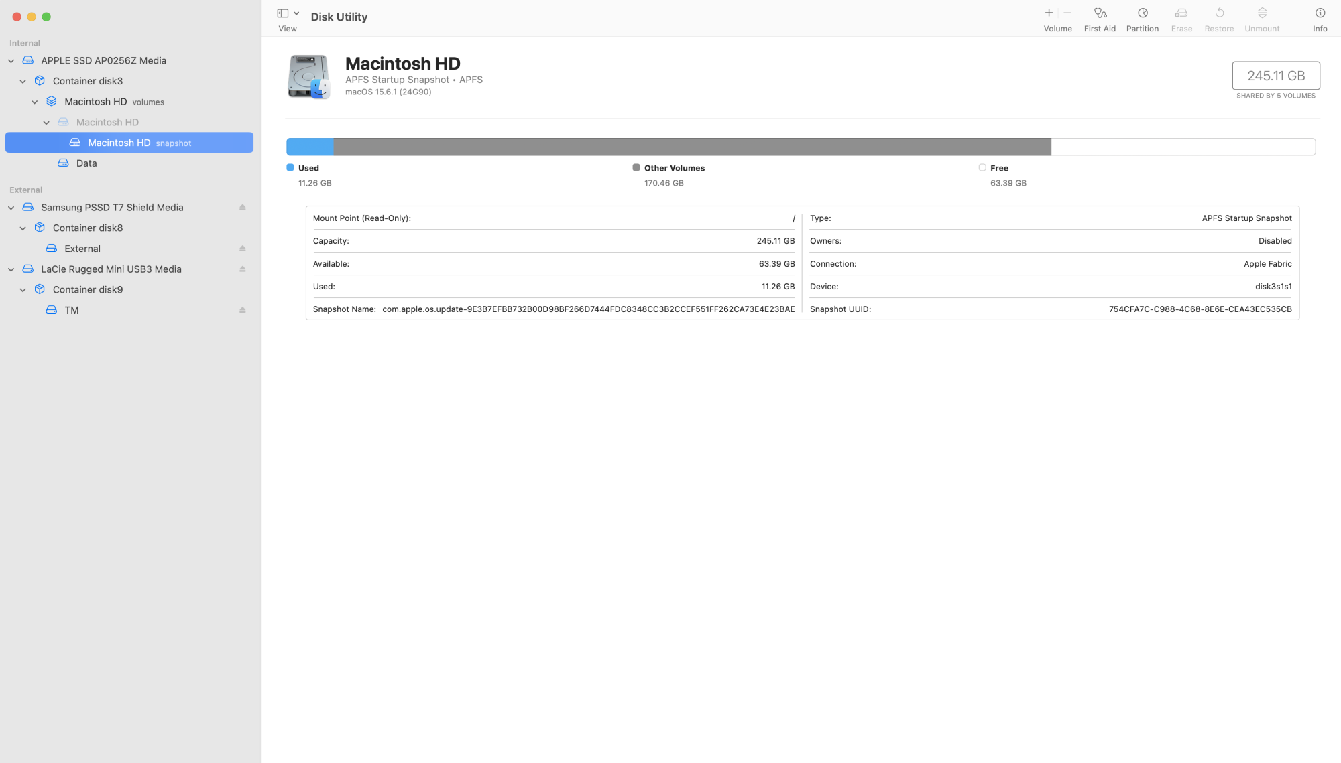Screen dimensions: 1341x763
Task: Eject the External volume
Action: (x=243, y=249)
